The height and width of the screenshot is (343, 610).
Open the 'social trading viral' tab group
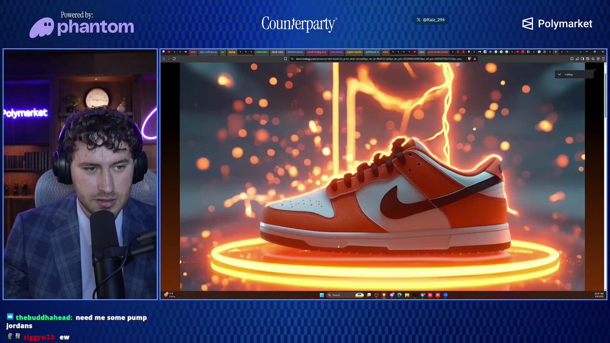click(317, 52)
